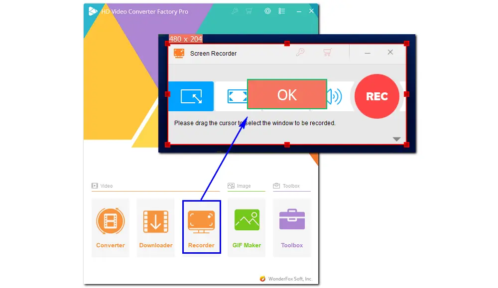Open the GIF Maker tool

pyautogui.click(x=247, y=227)
